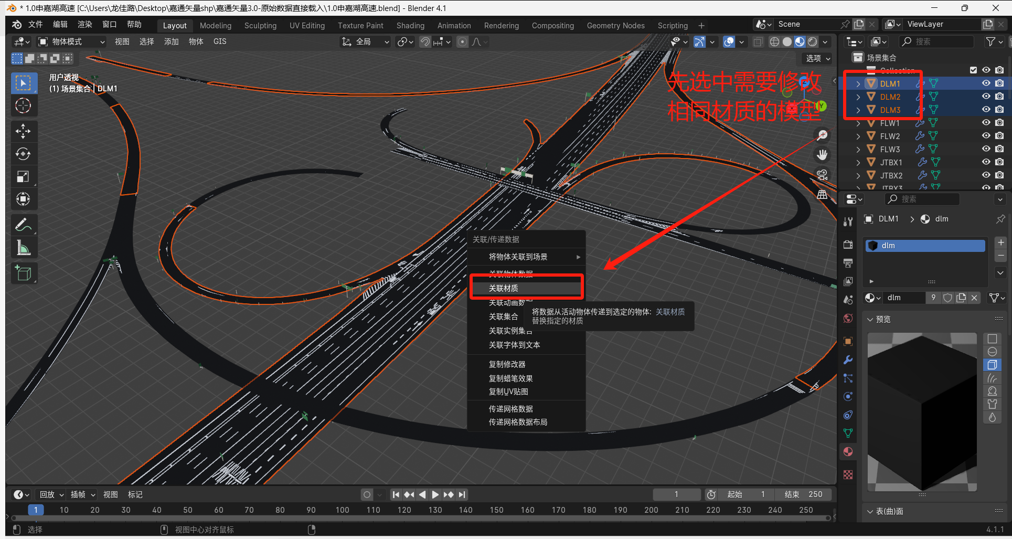Select the Rotate tool
The height and width of the screenshot is (539, 1012).
click(x=23, y=154)
